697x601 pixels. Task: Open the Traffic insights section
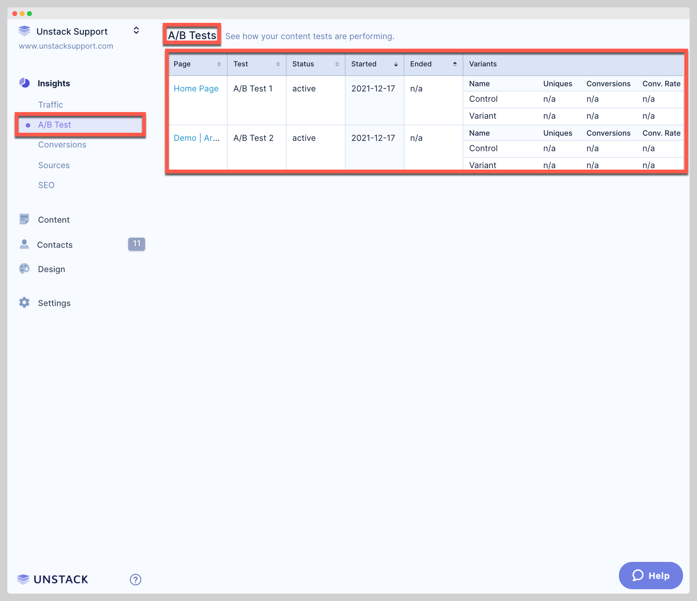(50, 105)
